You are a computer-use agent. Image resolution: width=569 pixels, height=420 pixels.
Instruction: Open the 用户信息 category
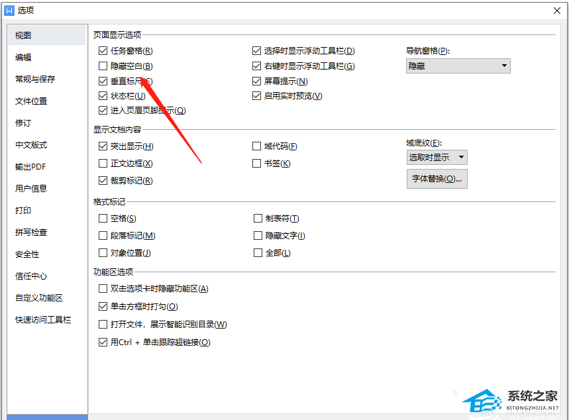[31, 188]
